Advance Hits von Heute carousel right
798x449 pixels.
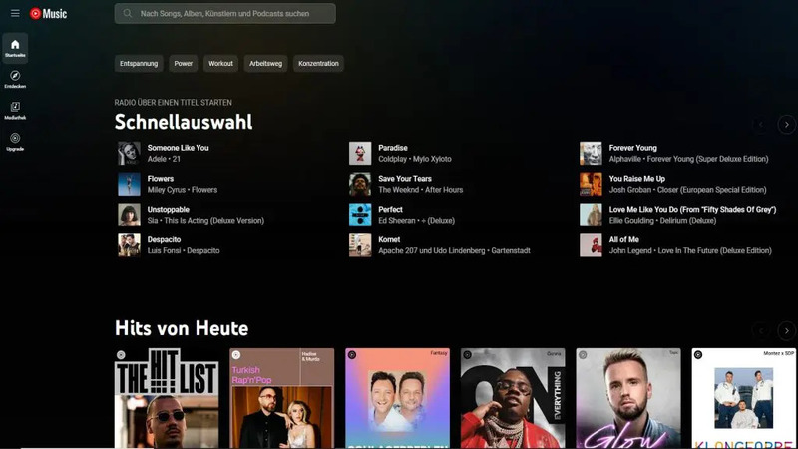click(786, 331)
